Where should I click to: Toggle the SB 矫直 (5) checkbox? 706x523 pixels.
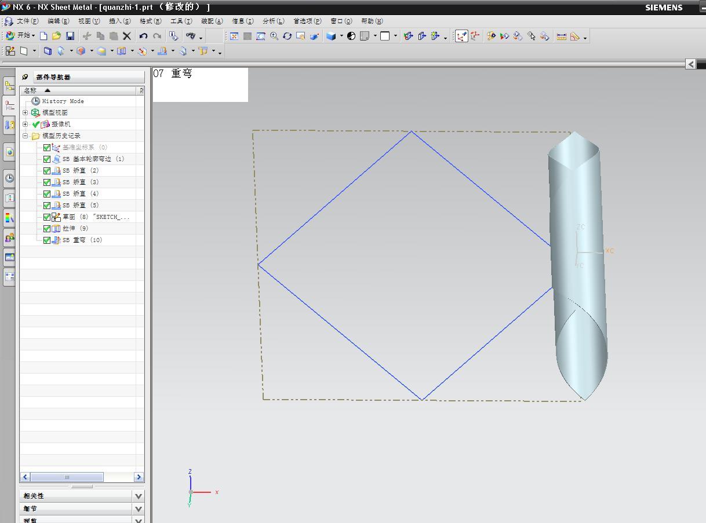(47, 206)
